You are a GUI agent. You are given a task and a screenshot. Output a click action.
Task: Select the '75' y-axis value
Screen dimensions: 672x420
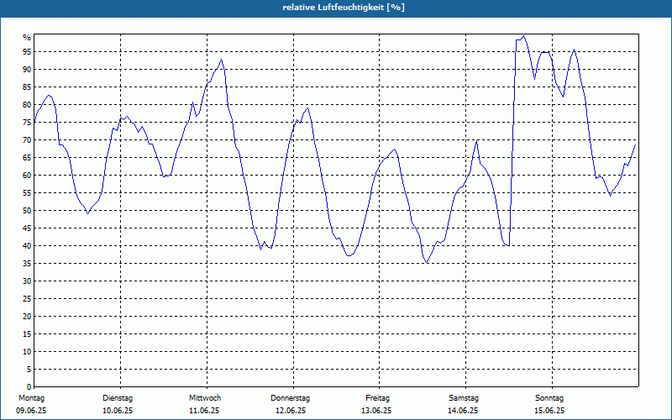click(27, 122)
